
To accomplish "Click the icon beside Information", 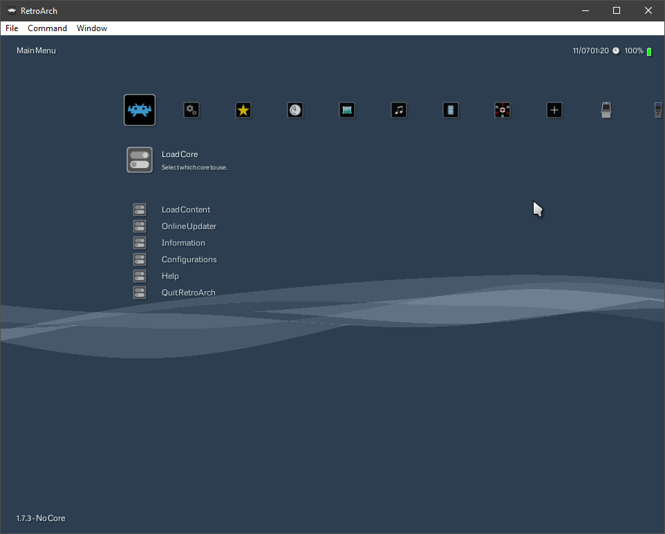I will coord(140,242).
